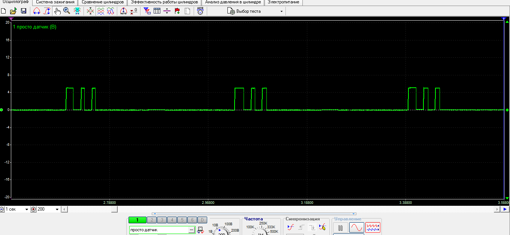This screenshot has height=235, width=510.
Task: Open the table grid icon
Action: click(157, 11)
